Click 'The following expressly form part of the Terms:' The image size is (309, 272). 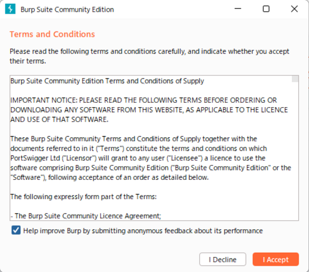(84, 197)
